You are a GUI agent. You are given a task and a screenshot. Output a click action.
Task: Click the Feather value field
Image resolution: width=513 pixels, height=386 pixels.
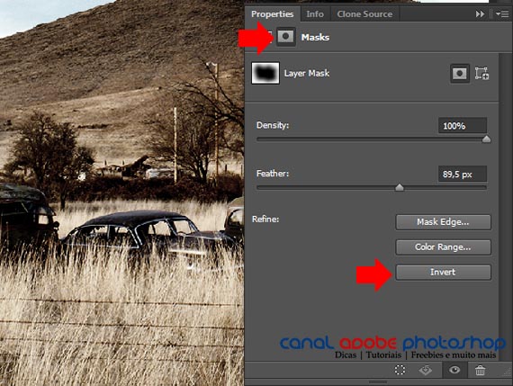coord(463,174)
